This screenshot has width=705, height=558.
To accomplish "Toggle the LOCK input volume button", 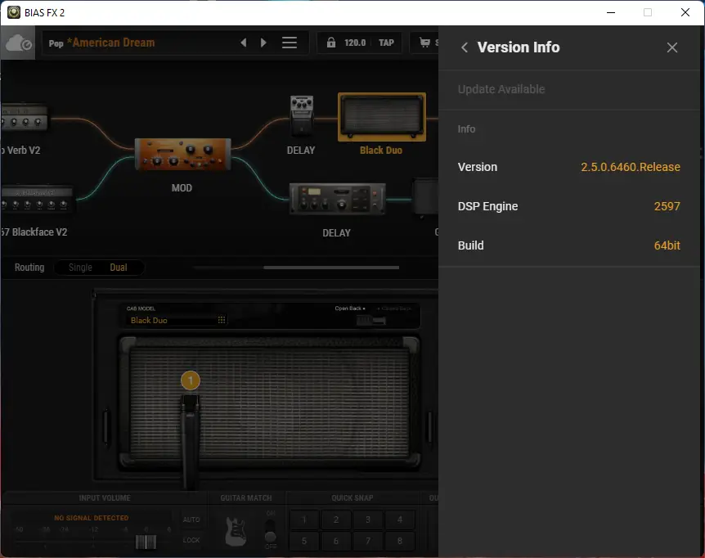I will pos(191,540).
